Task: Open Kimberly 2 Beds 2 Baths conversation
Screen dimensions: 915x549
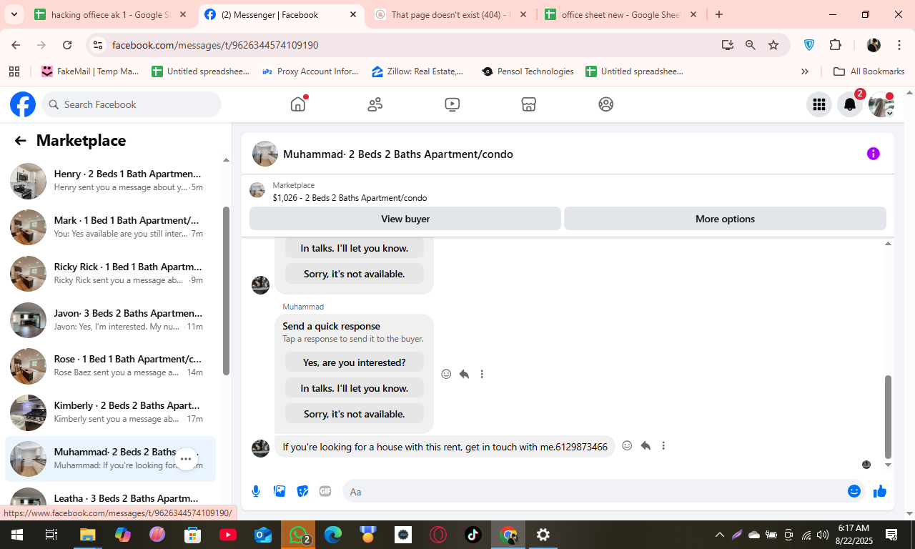Action: [111, 412]
